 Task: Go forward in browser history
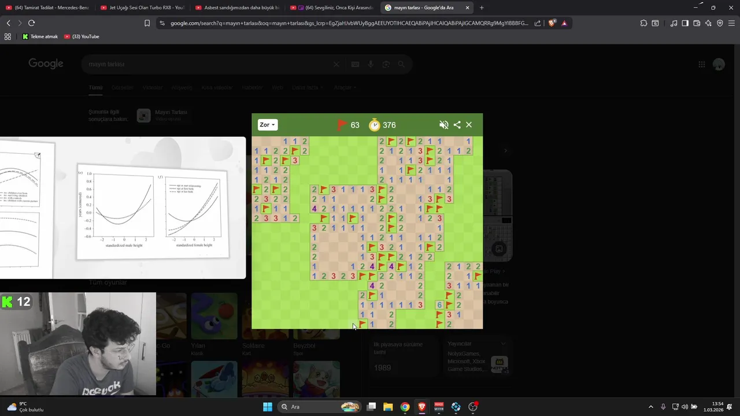point(20,23)
